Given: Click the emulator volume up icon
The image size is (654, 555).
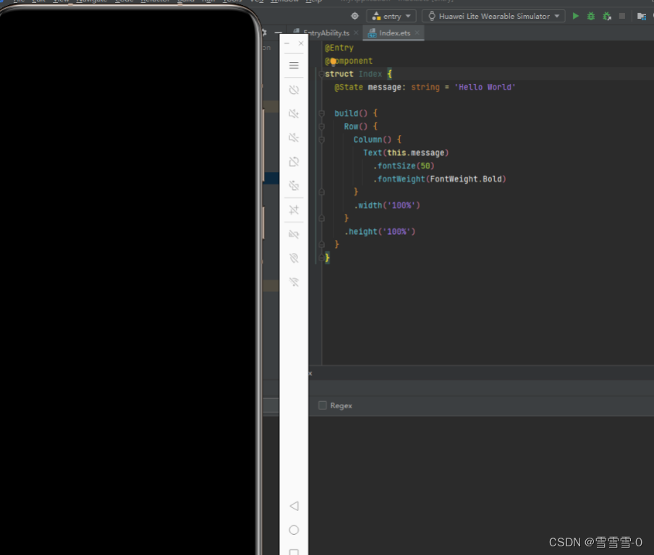Looking at the screenshot, I should 294,113.
